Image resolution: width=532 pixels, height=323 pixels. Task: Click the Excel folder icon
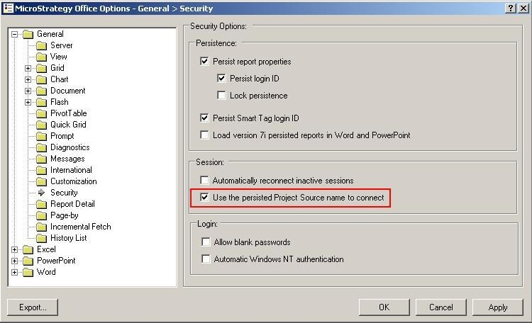tap(28, 249)
